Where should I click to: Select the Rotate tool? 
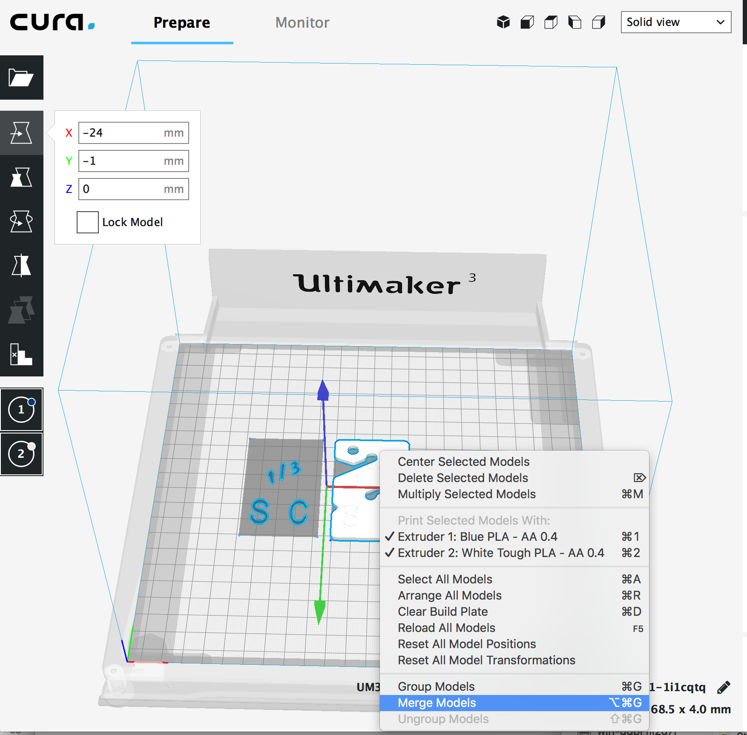[x=21, y=221]
